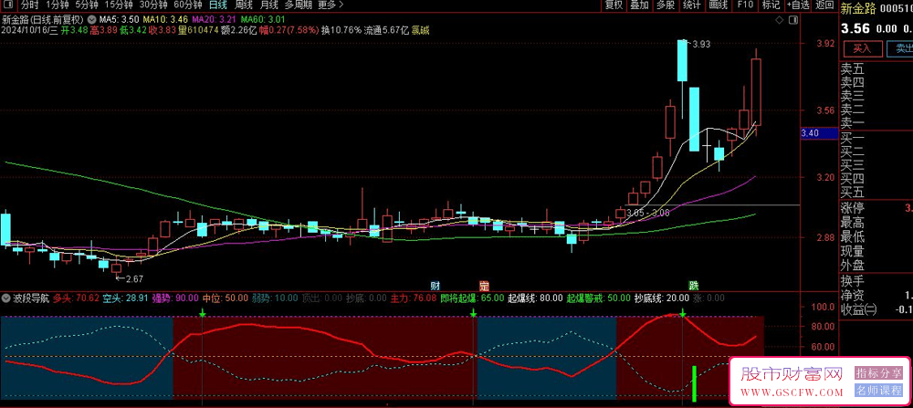Open the 名师课程 link in banner
The height and width of the screenshot is (408, 913).
(x=878, y=391)
